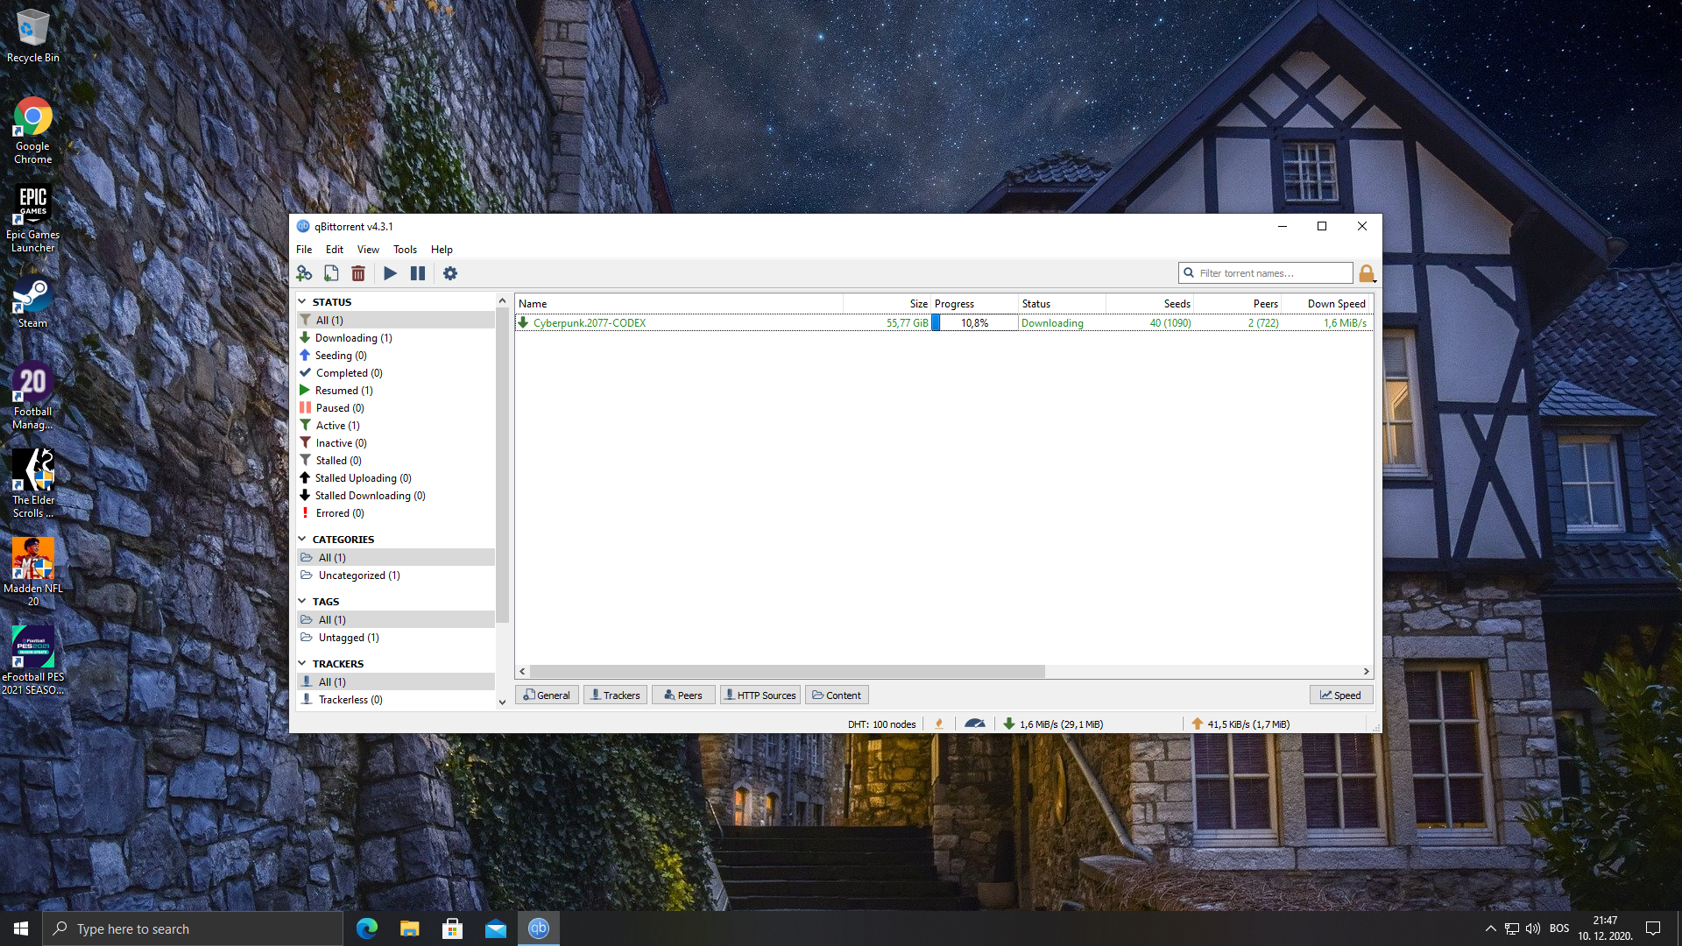The height and width of the screenshot is (946, 1682).
Task: Filter by Paused (0) status
Action: [x=396, y=407]
